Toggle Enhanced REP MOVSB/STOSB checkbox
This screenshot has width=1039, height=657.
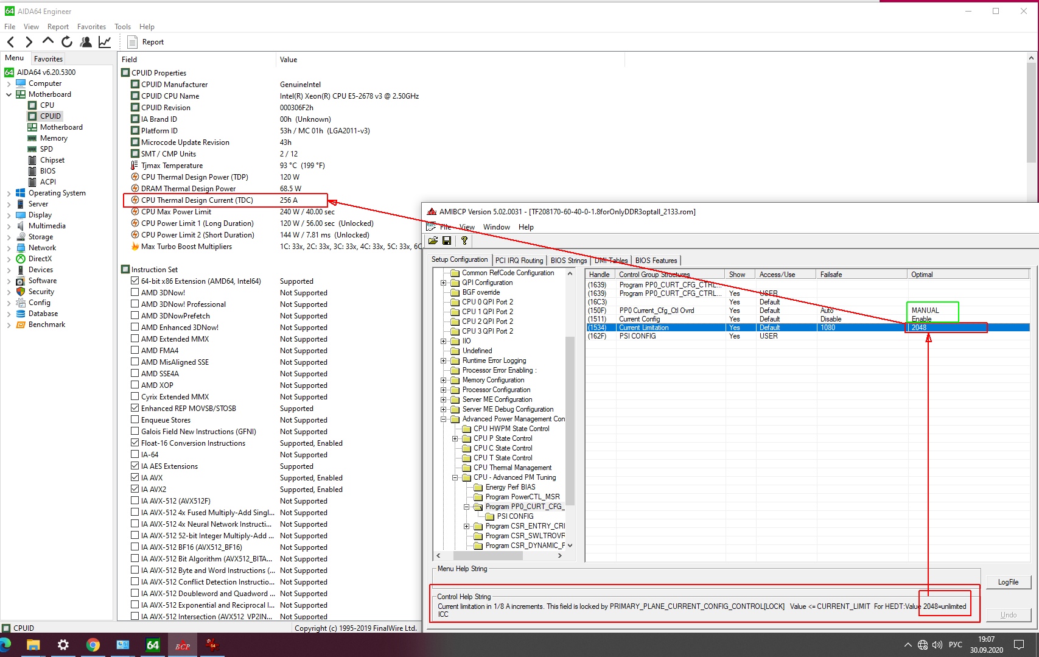coord(135,409)
